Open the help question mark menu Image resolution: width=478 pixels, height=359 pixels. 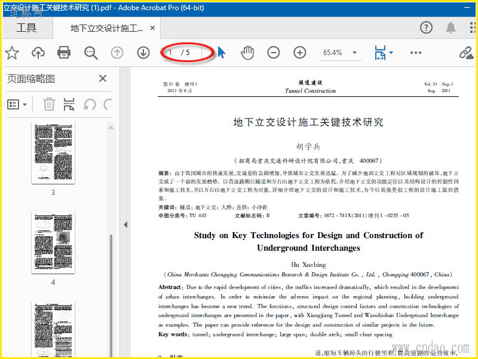pos(426,28)
